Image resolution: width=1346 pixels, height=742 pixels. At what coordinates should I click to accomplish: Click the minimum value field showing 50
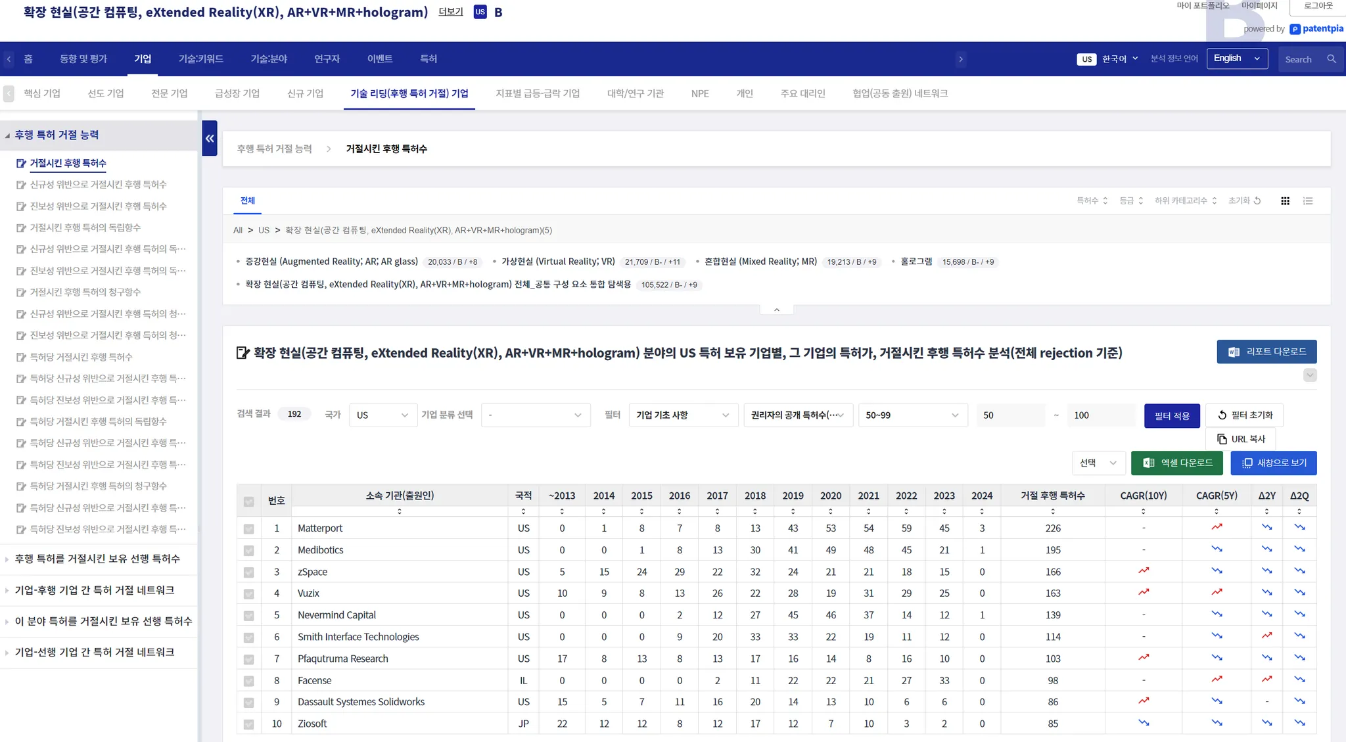point(1009,415)
